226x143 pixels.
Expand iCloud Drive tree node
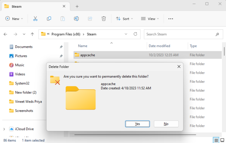[x=4, y=129]
